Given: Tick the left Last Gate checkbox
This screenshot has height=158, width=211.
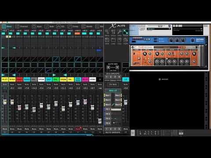Looking at the screenshot, I should [x=107, y=71].
